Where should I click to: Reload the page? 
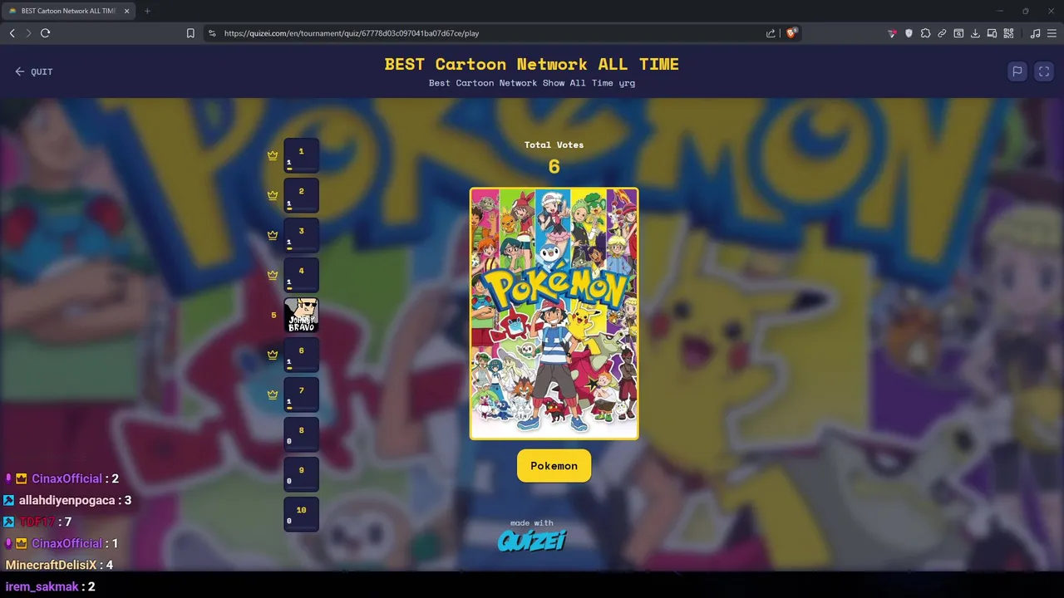pos(45,33)
